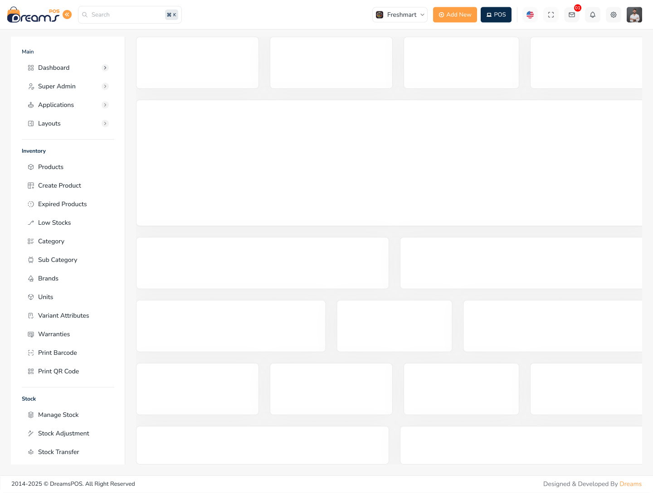Open the mail inbox icon

click(572, 14)
